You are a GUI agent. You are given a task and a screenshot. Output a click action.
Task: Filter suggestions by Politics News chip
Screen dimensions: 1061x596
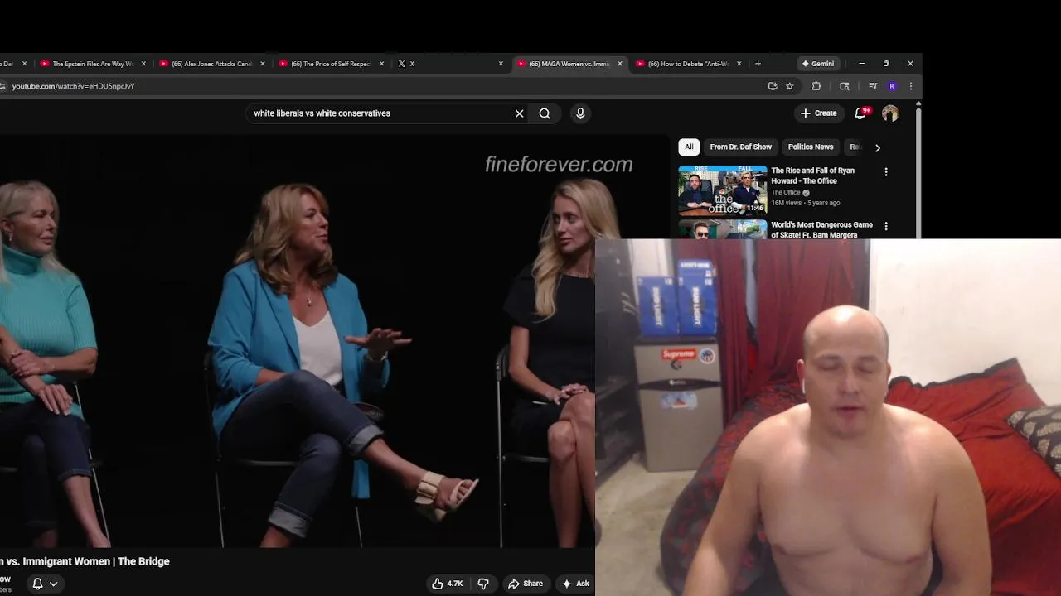(x=811, y=147)
